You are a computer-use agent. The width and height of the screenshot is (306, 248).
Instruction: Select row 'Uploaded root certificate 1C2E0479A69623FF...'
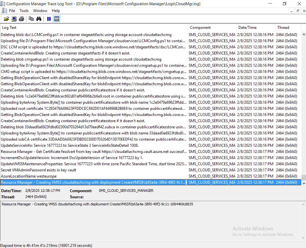coord(151,109)
